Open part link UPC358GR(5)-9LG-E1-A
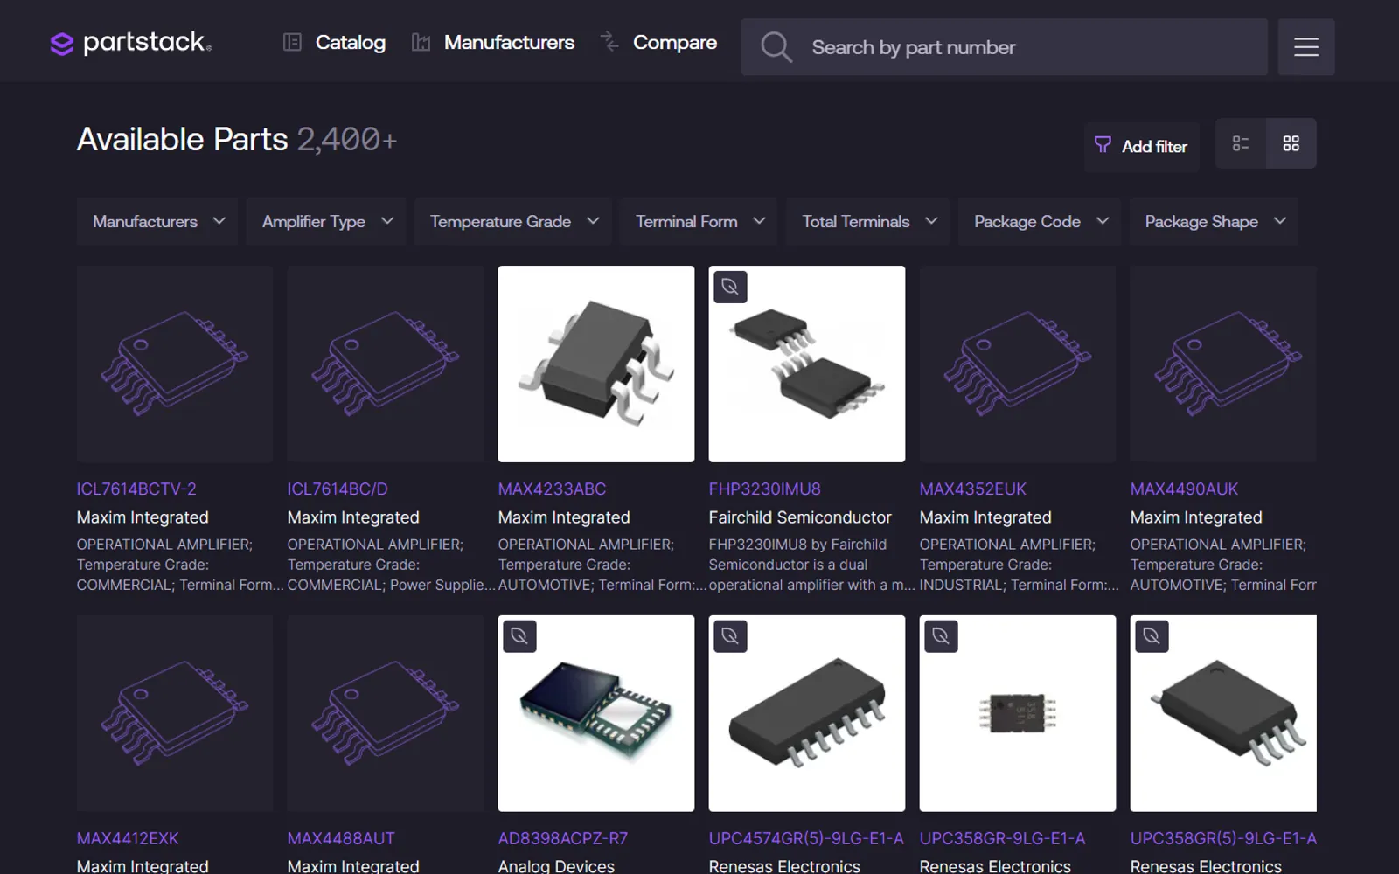1399x874 pixels. click(x=1223, y=838)
